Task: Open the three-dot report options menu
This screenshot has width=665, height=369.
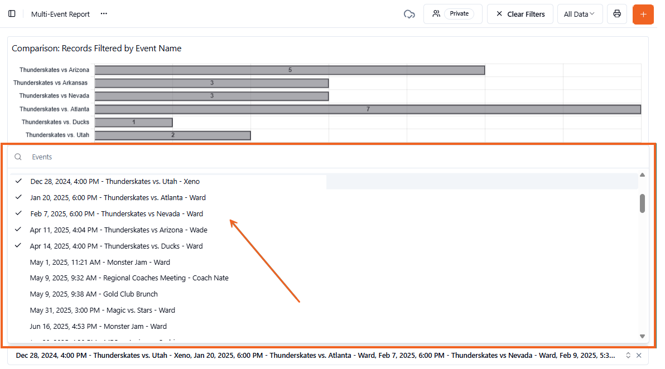Action: [x=104, y=14]
